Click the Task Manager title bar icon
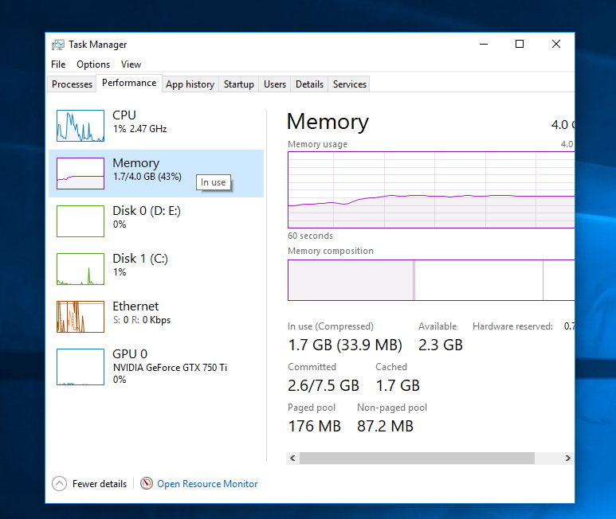Viewport: 616px width, 519px height. pos(58,45)
